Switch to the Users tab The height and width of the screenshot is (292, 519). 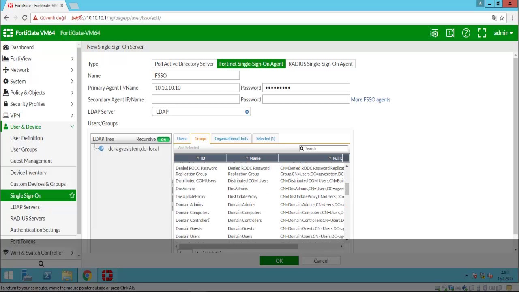point(182,139)
